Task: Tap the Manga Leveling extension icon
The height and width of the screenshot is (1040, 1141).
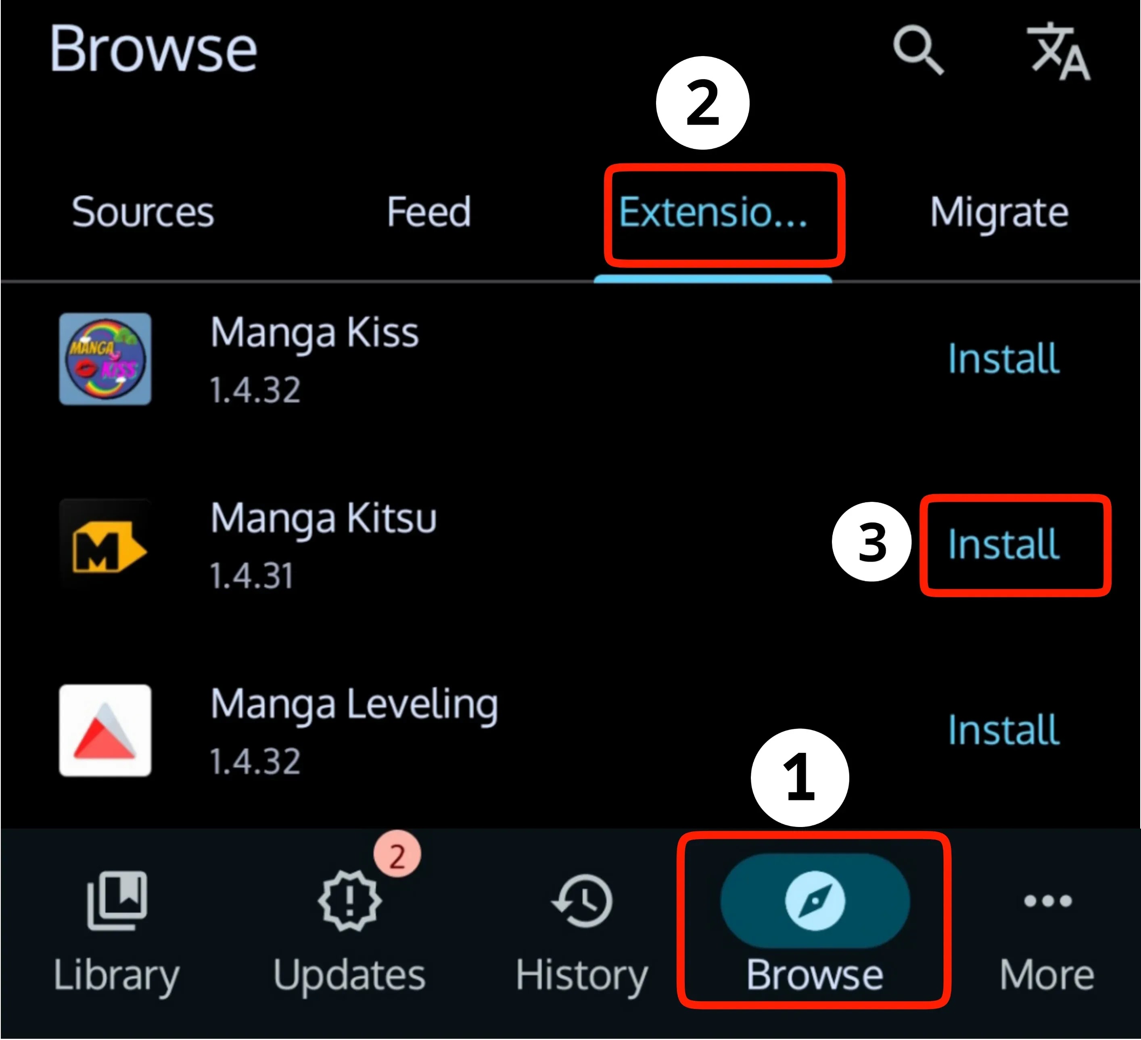Action: tap(105, 730)
